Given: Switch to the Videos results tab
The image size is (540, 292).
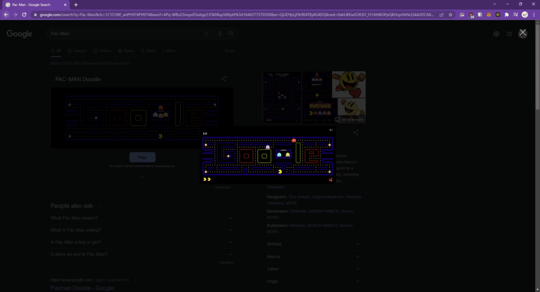Looking at the screenshot, I should [x=102, y=51].
